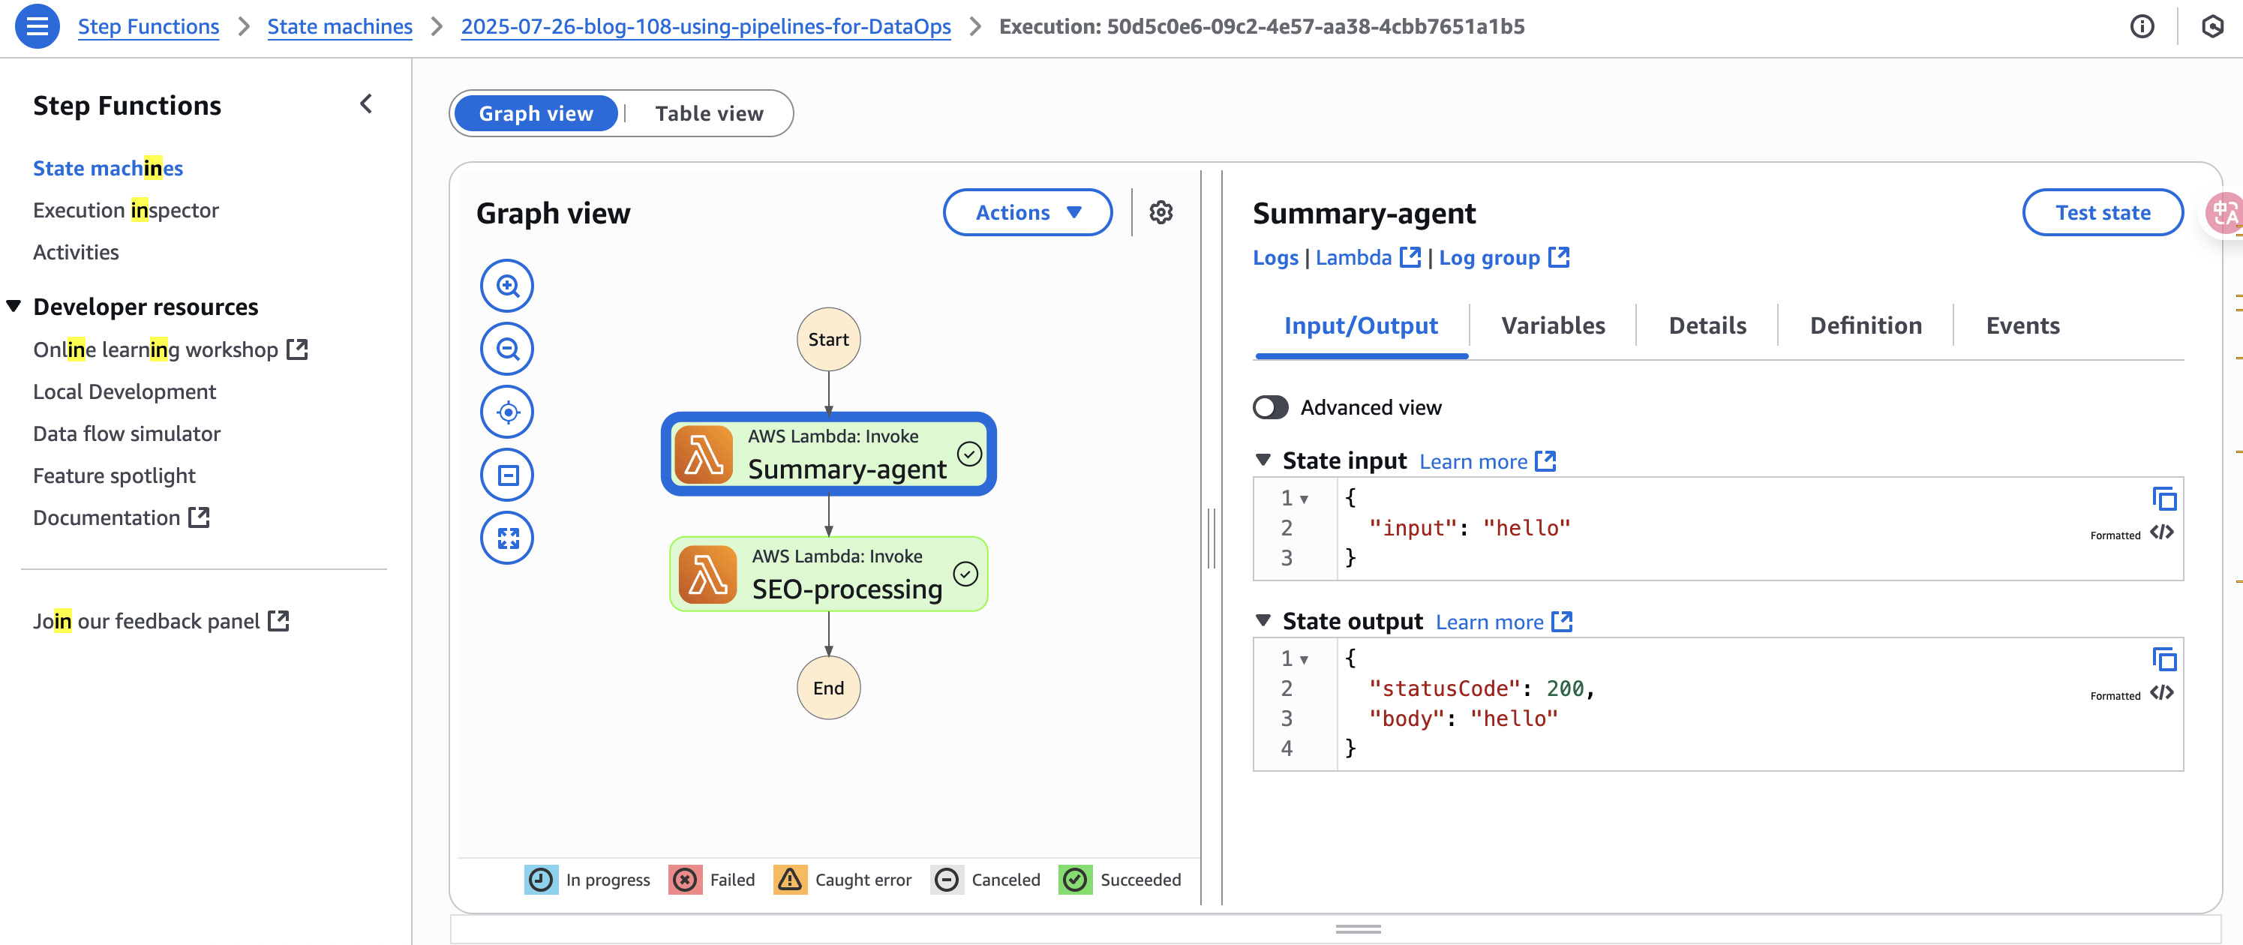Click the collapse panel graph icon
This screenshot has width=2243, height=945.
[x=507, y=475]
